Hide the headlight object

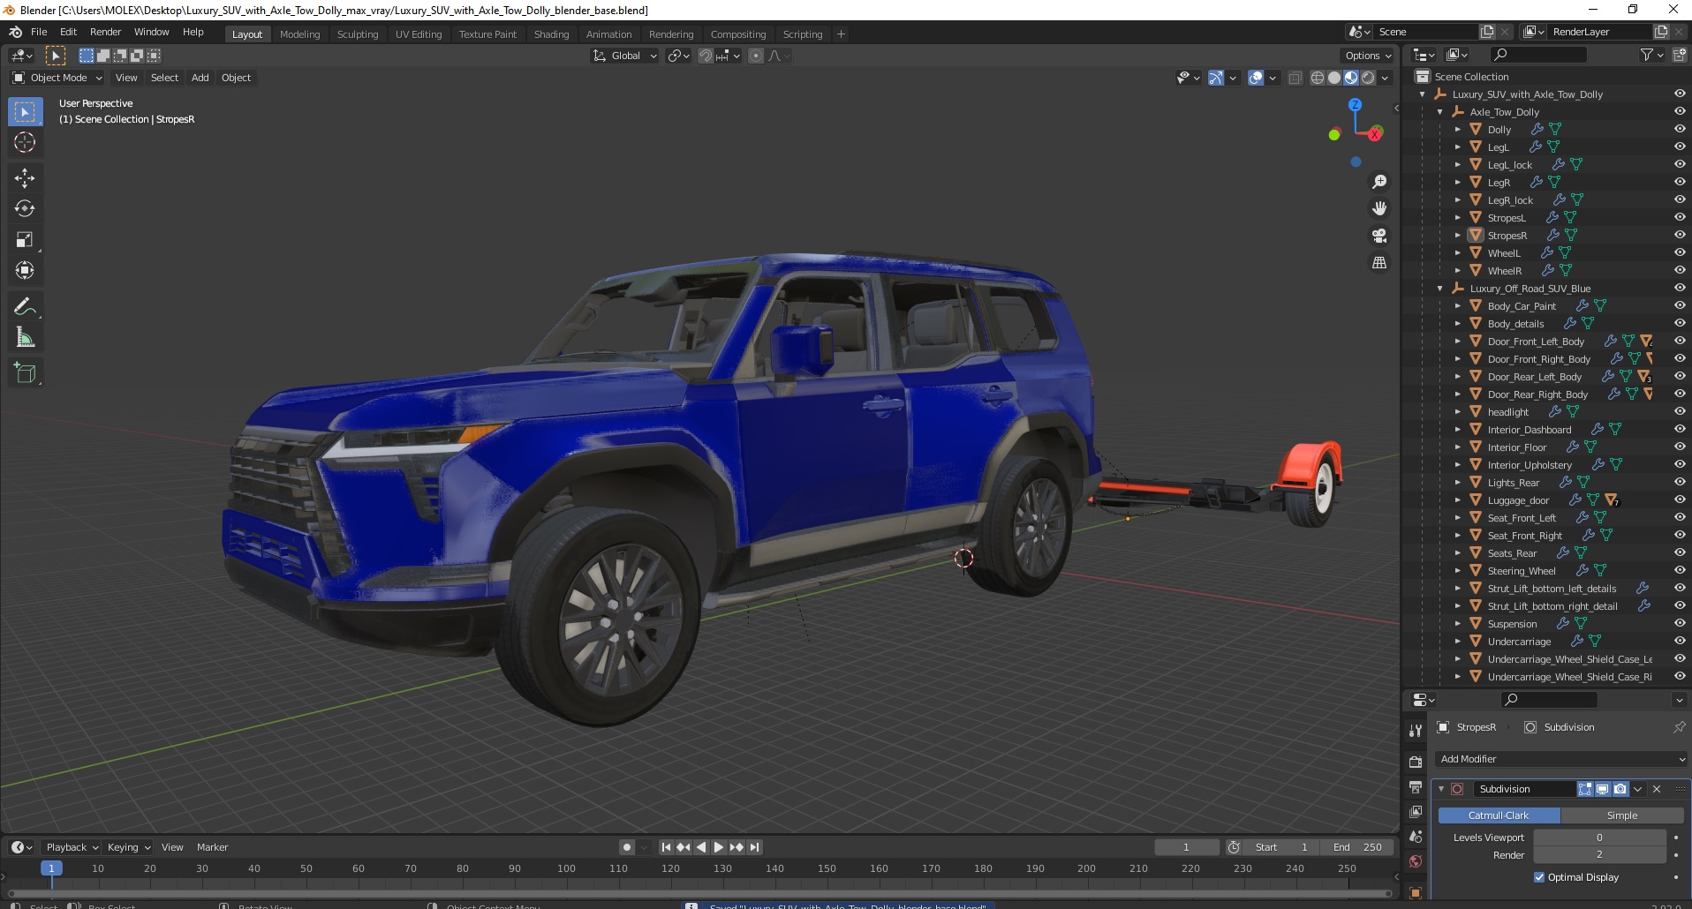pyautogui.click(x=1680, y=411)
